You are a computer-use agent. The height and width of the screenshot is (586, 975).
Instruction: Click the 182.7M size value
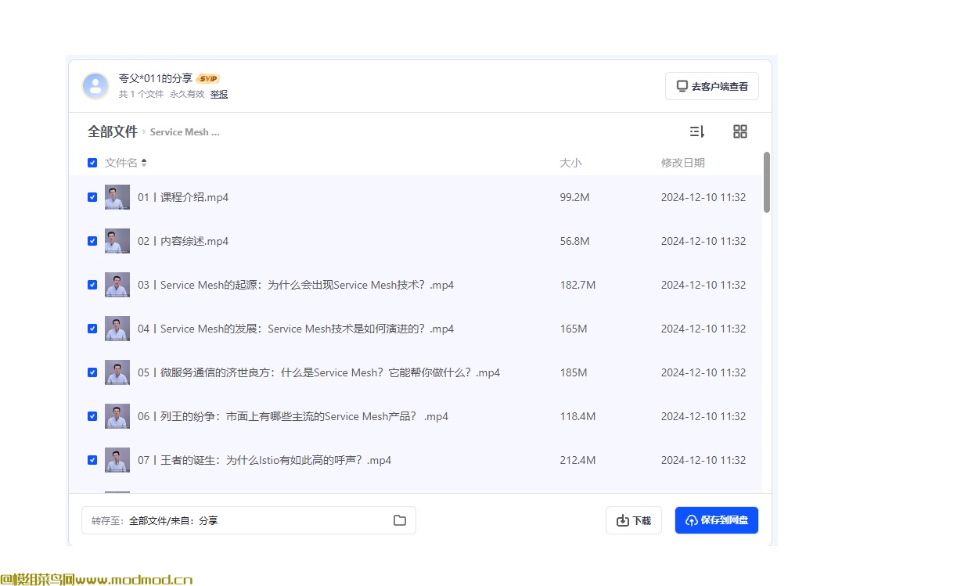pos(577,285)
